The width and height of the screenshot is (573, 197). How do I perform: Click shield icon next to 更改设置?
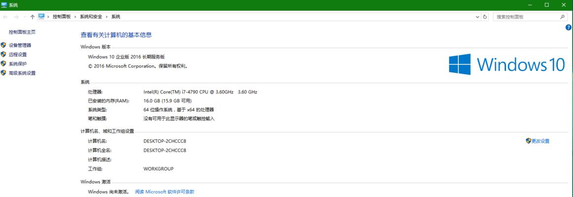[x=529, y=141]
